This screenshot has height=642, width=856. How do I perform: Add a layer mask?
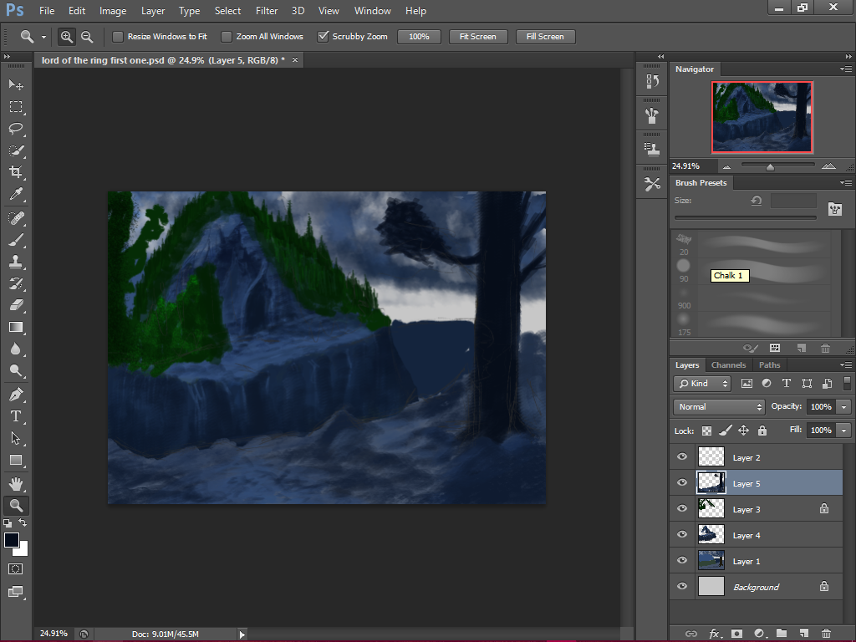tap(737, 634)
